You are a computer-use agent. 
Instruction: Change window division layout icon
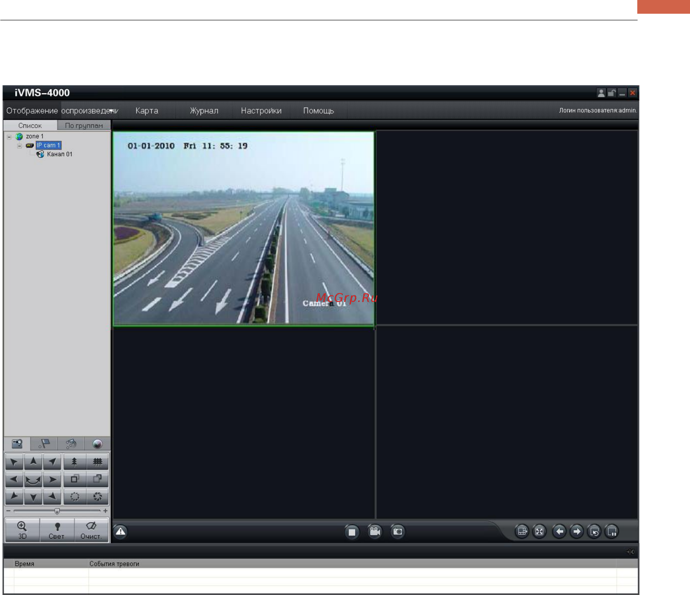coord(522,531)
